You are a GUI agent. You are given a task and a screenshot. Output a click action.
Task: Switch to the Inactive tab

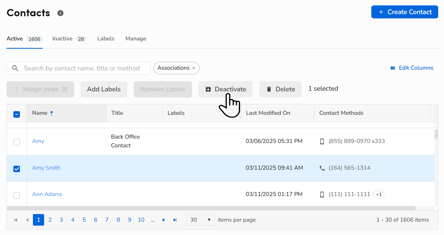tap(62, 39)
